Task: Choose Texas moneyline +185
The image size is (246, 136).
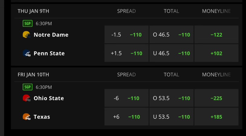Action: click(216, 117)
